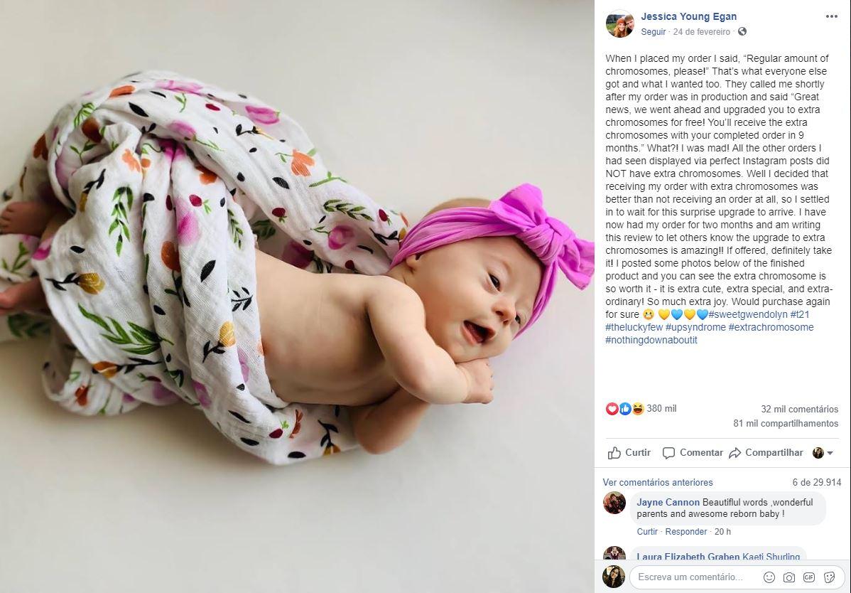Like the post with Curtir
Viewport: 851px width, 593px height.
629,453
